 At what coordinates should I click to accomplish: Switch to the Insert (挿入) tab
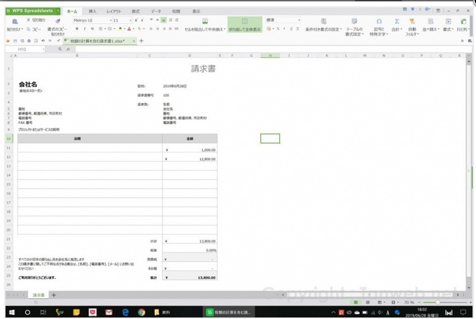(x=93, y=12)
